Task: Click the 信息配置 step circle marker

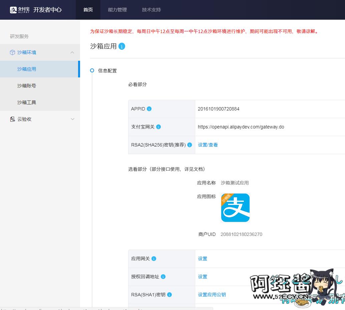Action: [x=92, y=70]
